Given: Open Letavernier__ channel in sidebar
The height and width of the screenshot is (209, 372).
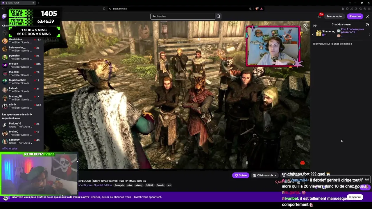Looking at the screenshot, I should point(22,49).
